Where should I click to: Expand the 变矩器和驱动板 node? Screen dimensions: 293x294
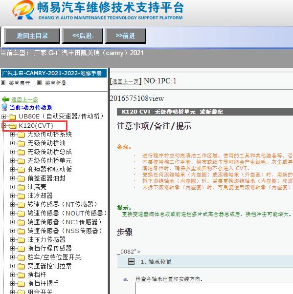[x=12, y=169]
